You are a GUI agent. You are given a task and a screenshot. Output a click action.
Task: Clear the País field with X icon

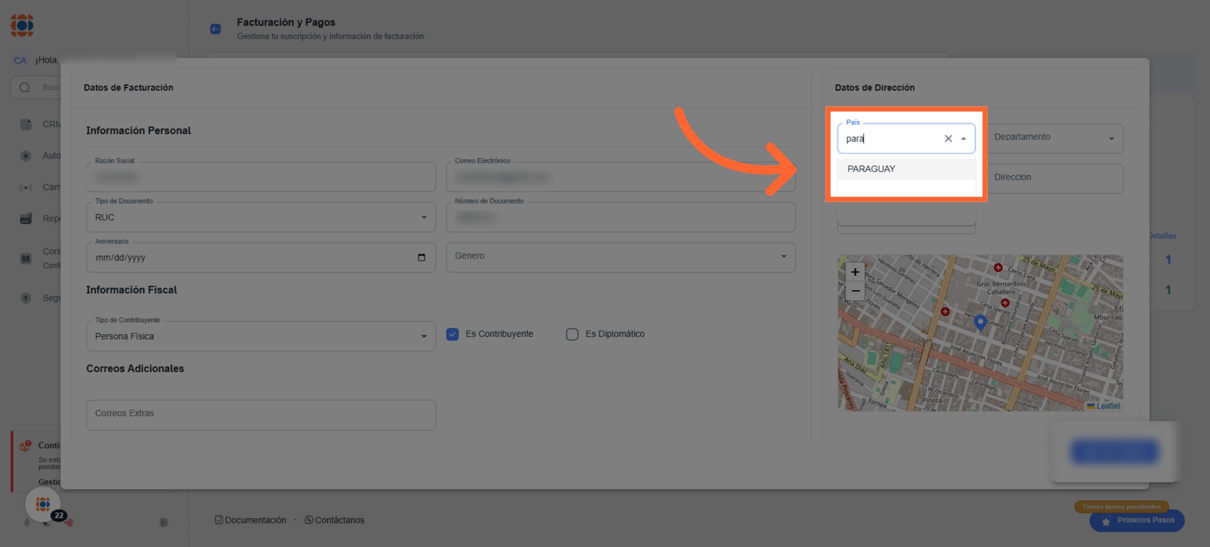pos(948,139)
